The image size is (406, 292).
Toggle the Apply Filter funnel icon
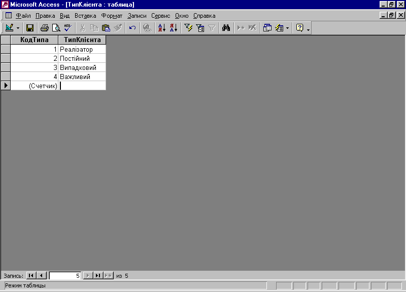coord(212,28)
